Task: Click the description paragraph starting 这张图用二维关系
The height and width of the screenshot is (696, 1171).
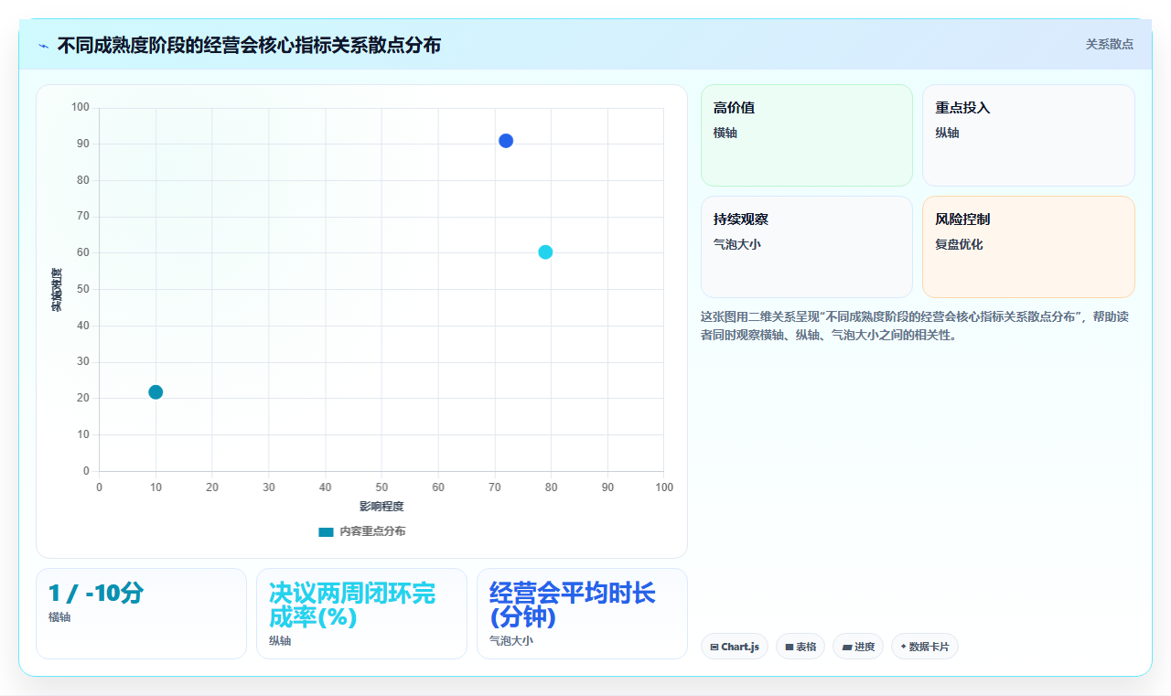Action: coord(918,326)
